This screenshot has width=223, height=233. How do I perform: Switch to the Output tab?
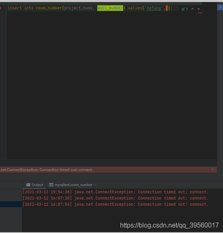click(x=34, y=185)
